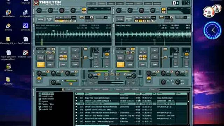Open the Winamp desktop icon
224x126 pixels.
pos(8,27)
